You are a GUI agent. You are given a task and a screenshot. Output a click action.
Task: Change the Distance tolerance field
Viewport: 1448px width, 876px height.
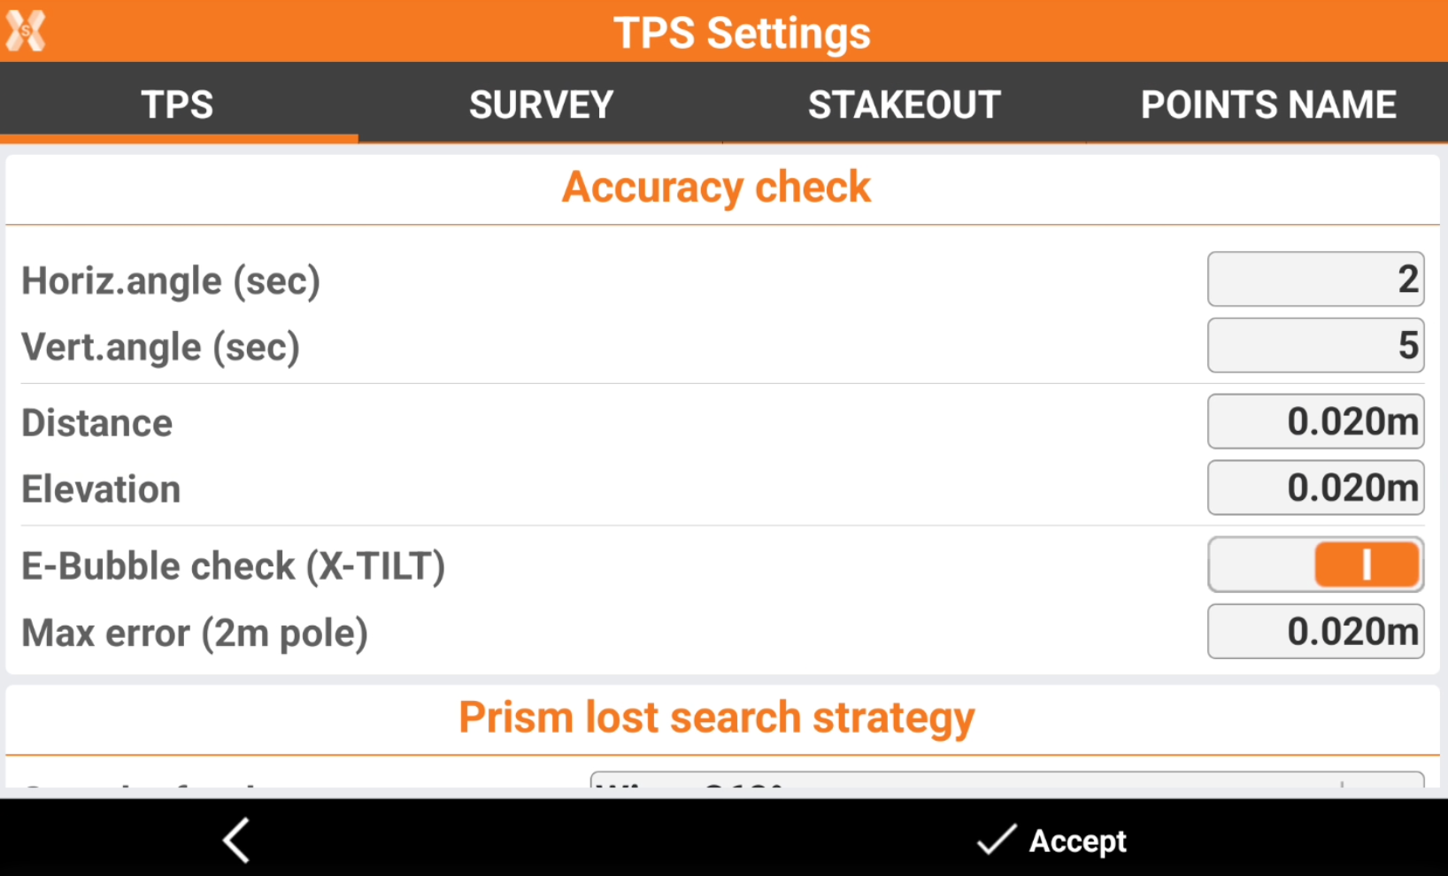point(1315,422)
